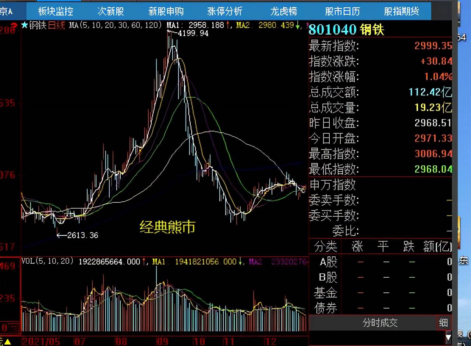Viewport: 471px width, 346px height.
Task: Click the 最新指数 value 2999.35
Action: coord(433,46)
